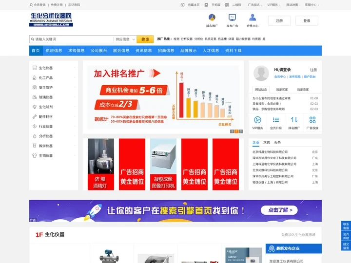Screen dimensions: 351x263
Task: Click the 会员帮助 floating side button
Action: [x=346, y=236]
